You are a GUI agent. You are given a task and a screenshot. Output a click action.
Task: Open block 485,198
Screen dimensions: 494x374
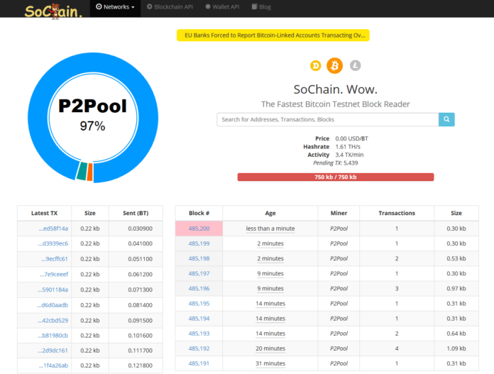tap(199, 258)
